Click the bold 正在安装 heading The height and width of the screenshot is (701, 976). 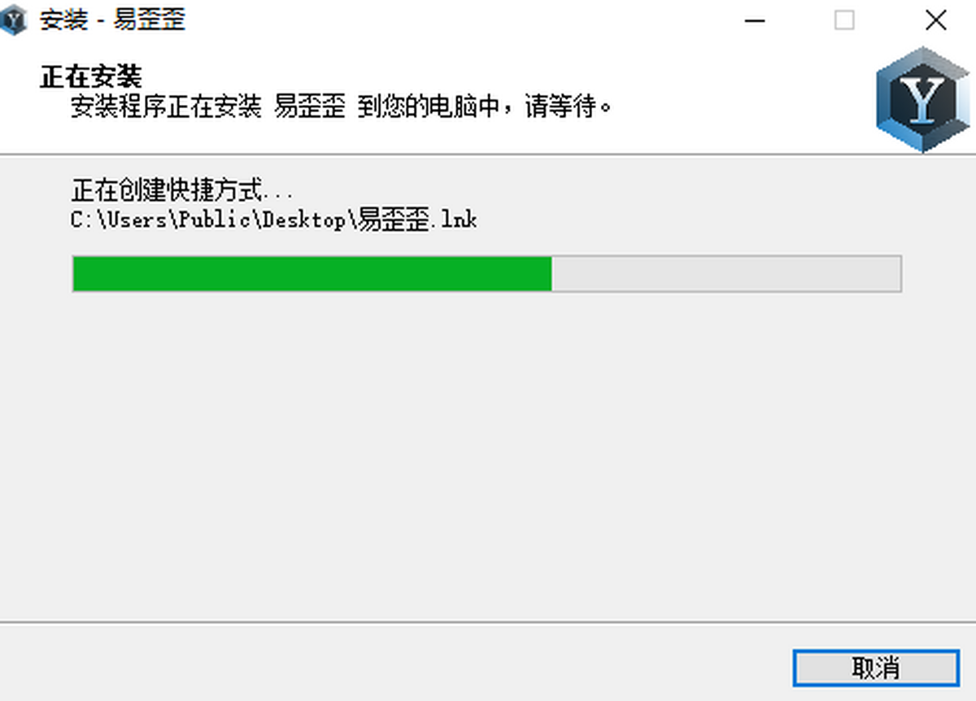90,77
